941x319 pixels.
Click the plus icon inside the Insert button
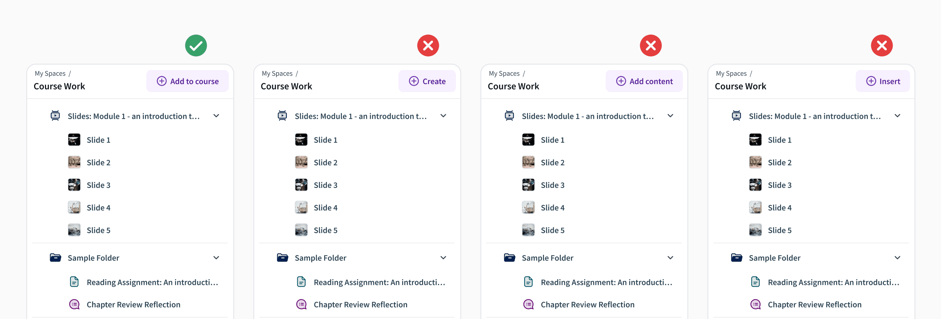[x=871, y=81]
